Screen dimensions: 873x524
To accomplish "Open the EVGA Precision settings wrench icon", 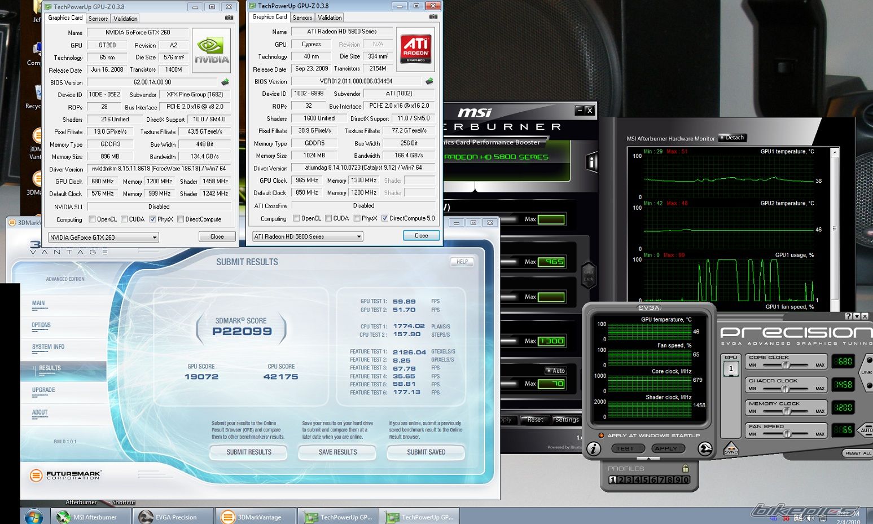I will click(705, 449).
